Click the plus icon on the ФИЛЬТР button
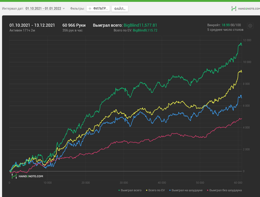 tap(90, 9)
